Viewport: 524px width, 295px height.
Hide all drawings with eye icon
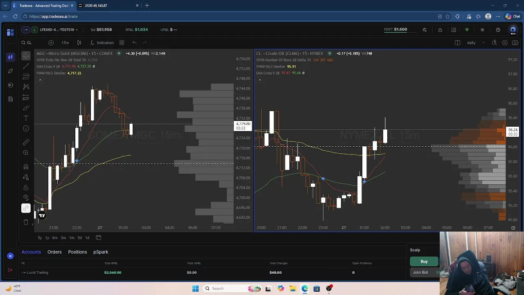(x=26, y=198)
